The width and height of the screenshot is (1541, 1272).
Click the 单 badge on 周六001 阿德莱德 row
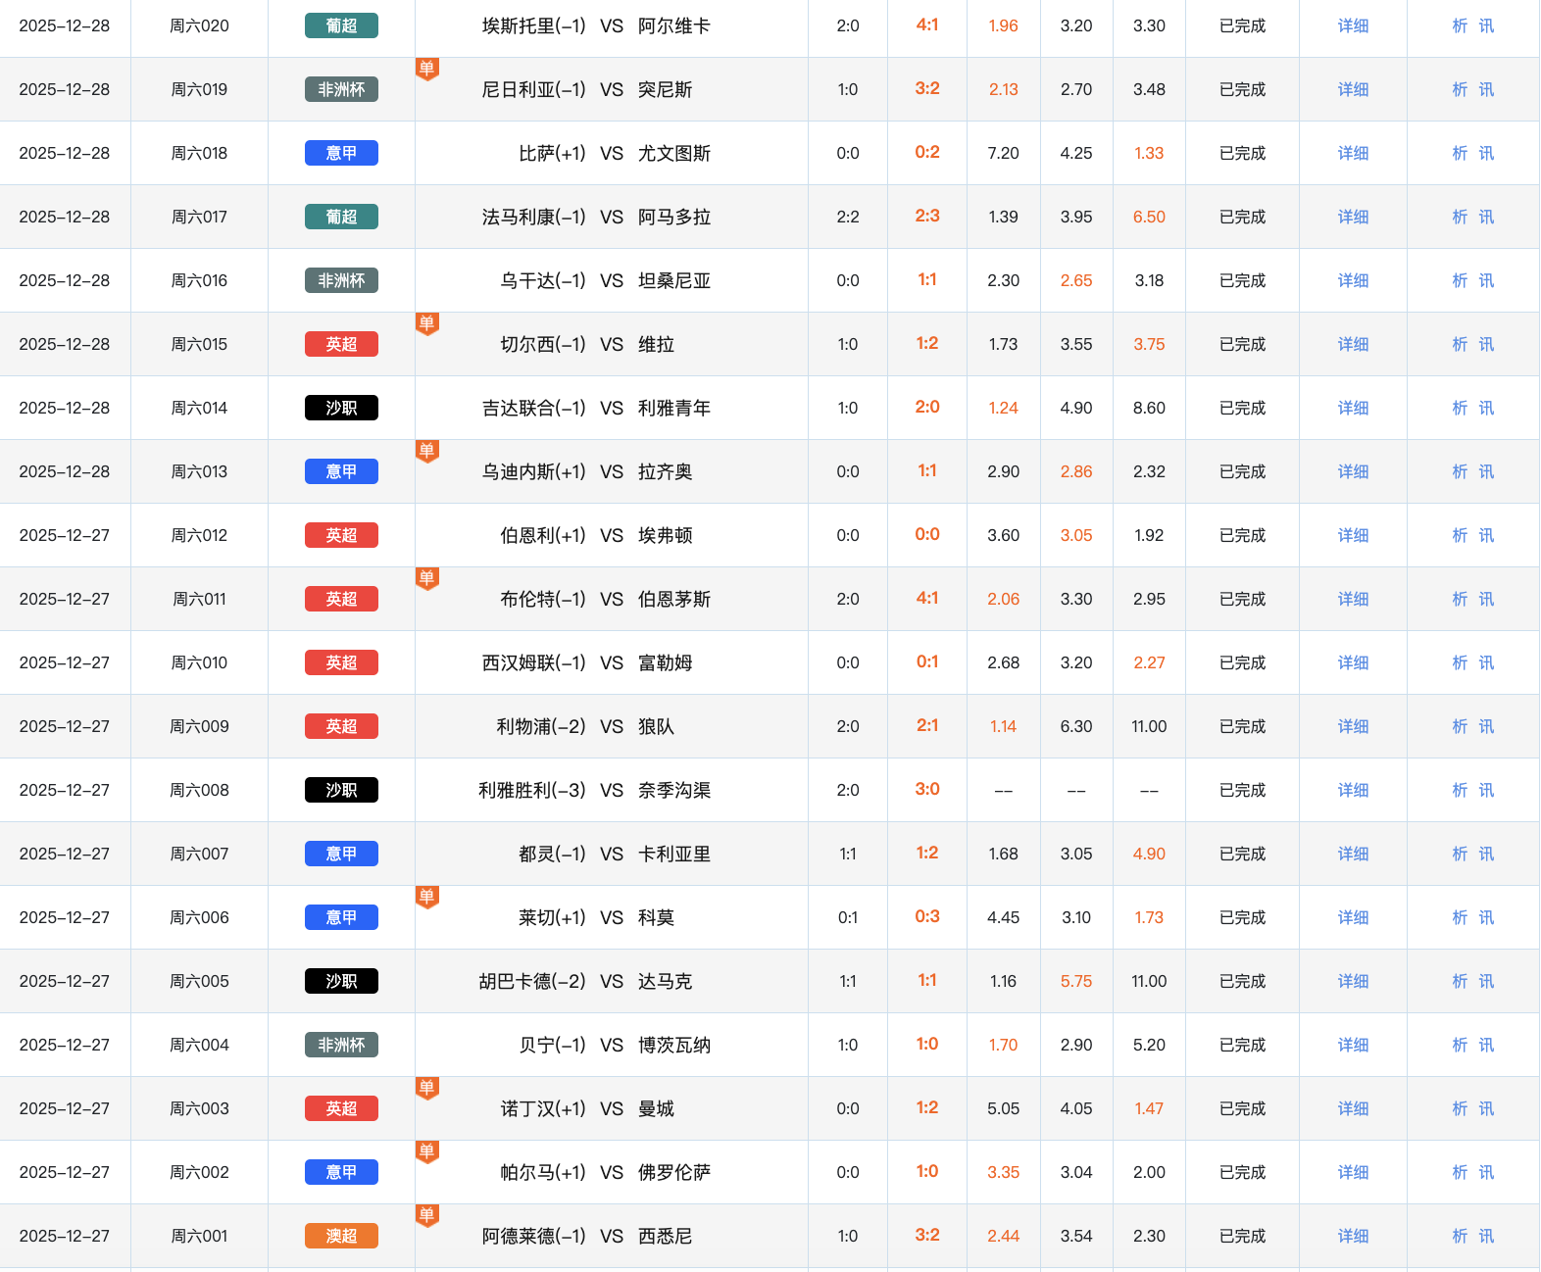(x=426, y=1215)
